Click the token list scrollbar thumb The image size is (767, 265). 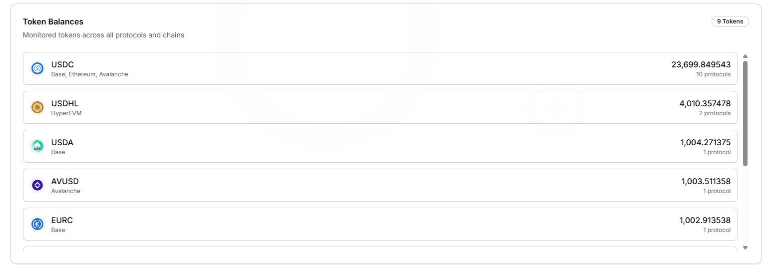pyautogui.click(x=745, y=113)
